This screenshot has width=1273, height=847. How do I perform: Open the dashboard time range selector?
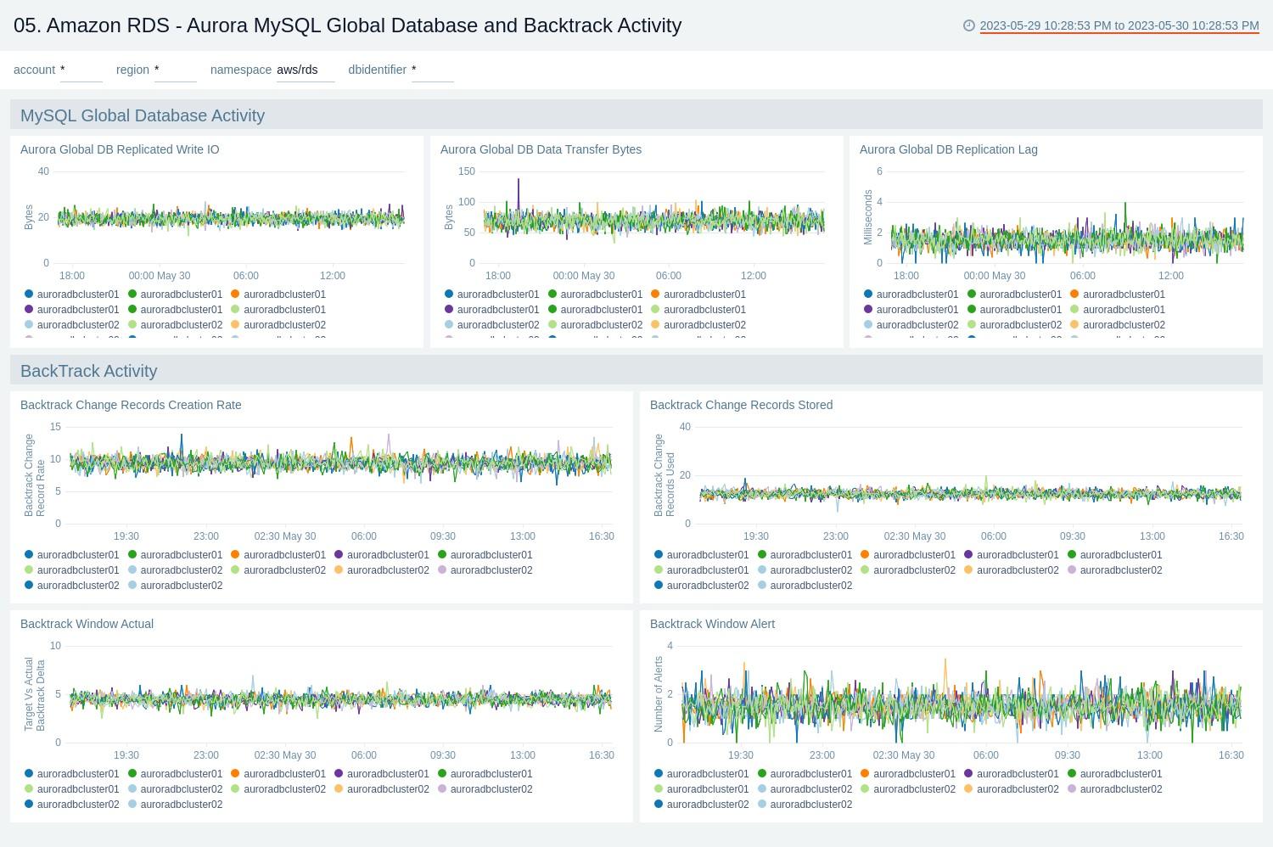[1119, 25]
